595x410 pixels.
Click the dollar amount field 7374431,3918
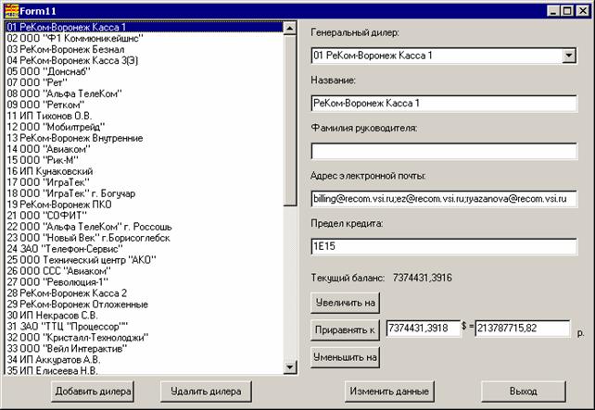423,329
